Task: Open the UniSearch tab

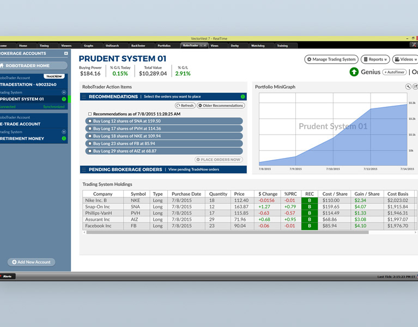Action: click(x=112, y=46)
